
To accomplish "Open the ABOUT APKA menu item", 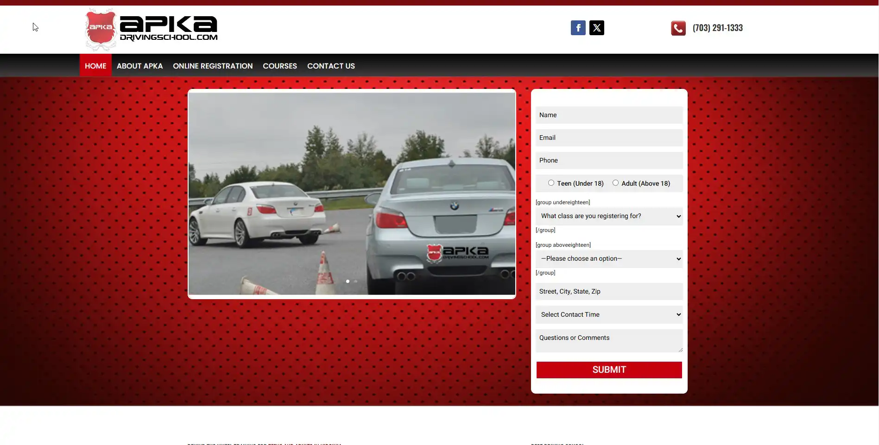I will 139,65.
